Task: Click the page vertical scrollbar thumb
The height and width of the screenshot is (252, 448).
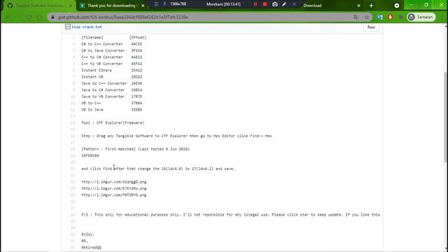Action: pyautogui.click(x=446, y=117)
